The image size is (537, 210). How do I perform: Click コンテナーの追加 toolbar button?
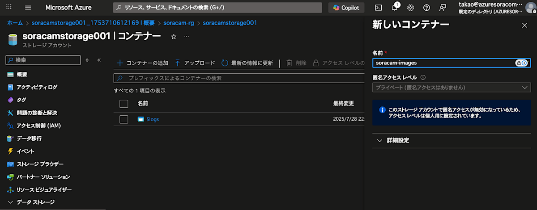point(142,63)
